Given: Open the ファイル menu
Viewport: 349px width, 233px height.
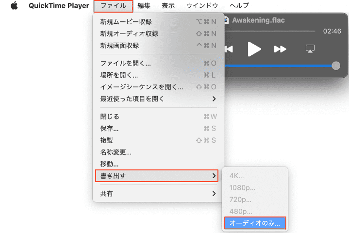Looking at the screenshot, I should (x=113, y=6).
